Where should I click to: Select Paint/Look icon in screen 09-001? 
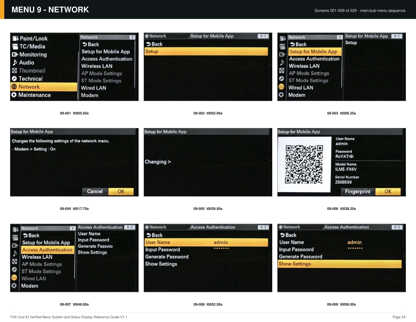[15, 38]
